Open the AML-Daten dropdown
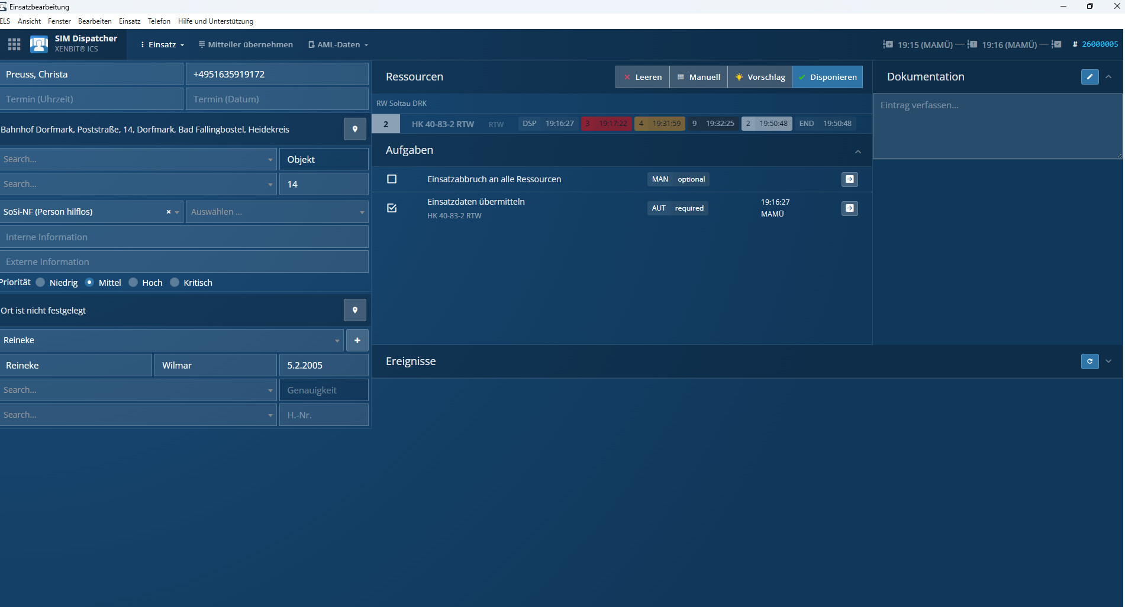Viewport: 1125px width, 607px height. [339, 45]
